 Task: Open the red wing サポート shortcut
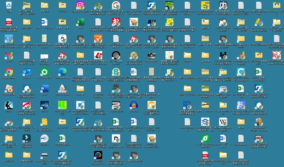point(27,105)
